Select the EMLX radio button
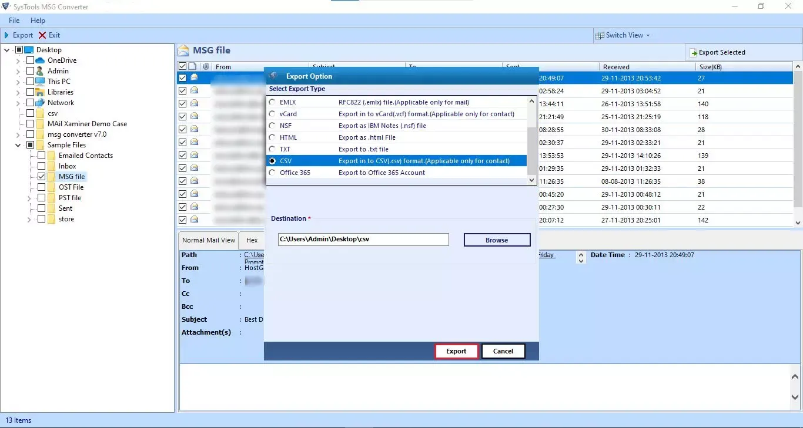This screenshot has width=803, height=428. [x=272, y=102]
